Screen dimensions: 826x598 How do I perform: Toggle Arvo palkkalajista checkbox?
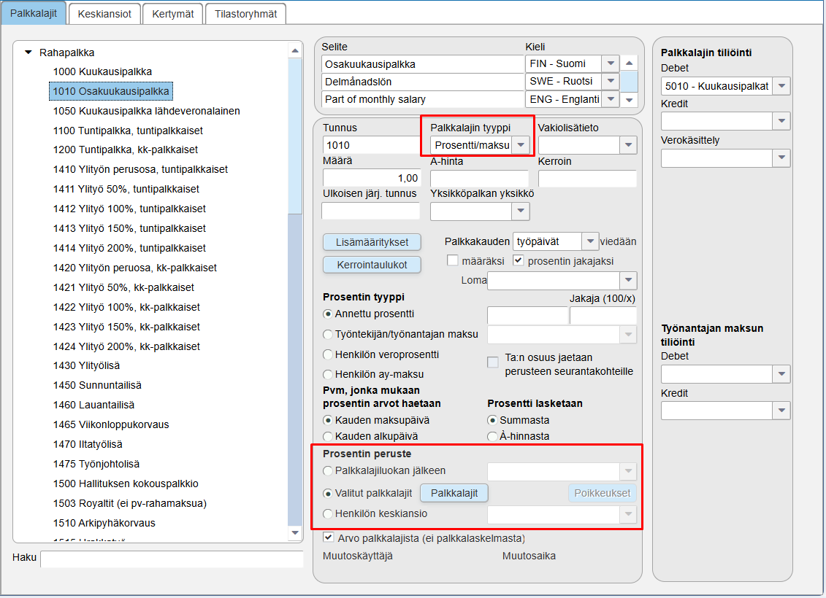[x=329, y=537]
